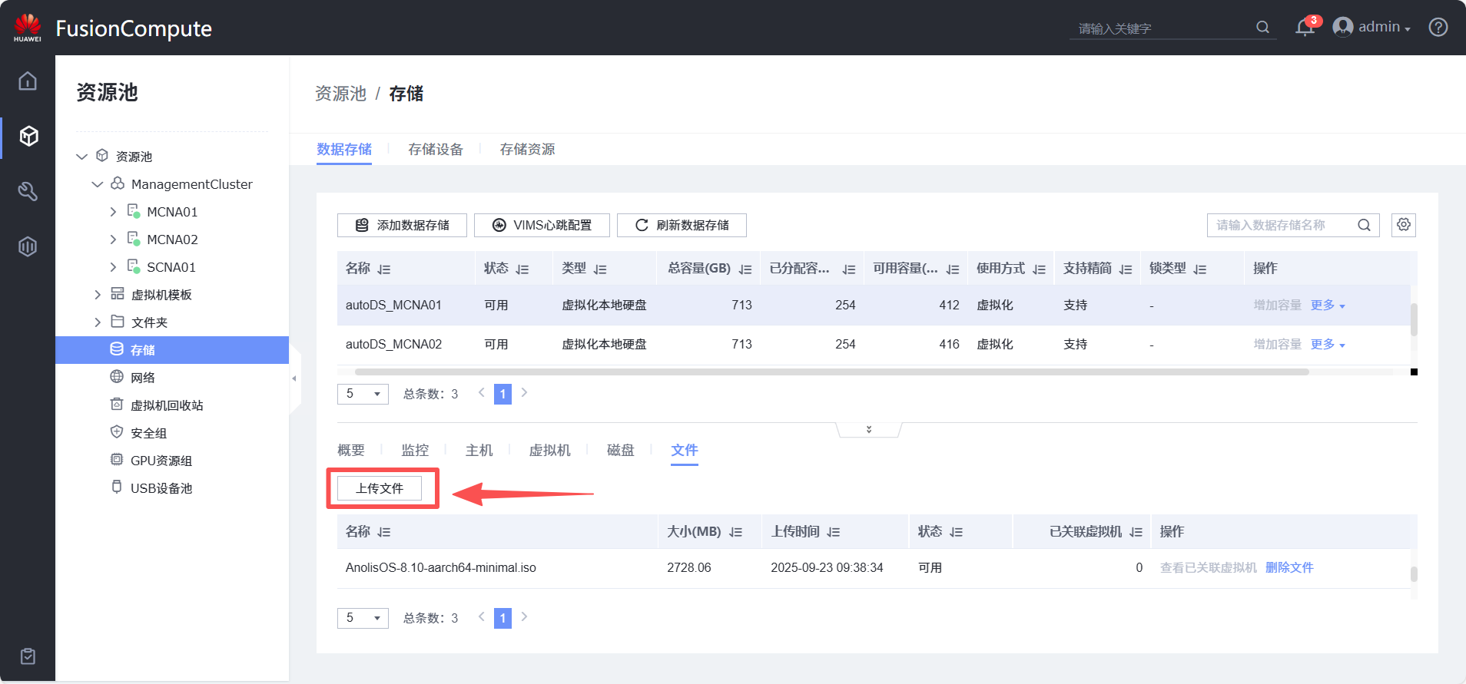Viewport: 1466px width, 684px height.
Task: Select the resource pool cube icon
Action: coord(28,136)
